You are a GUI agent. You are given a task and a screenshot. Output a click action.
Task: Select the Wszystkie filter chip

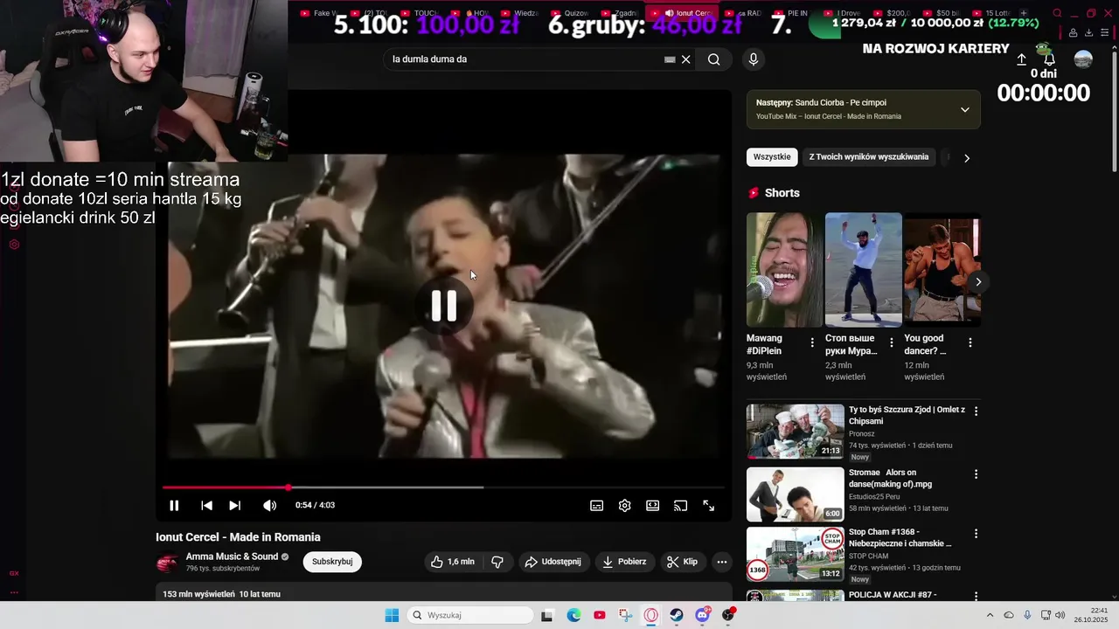pos(772,157)
